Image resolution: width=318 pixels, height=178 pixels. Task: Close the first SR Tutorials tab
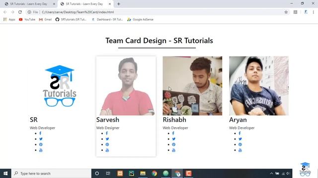pos(54,4)
